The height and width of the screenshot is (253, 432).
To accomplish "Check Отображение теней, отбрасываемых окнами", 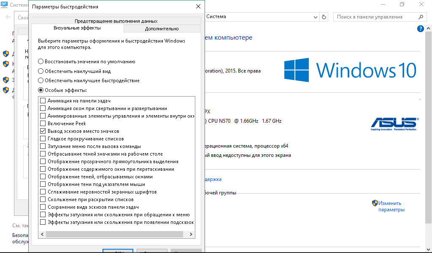I will 43,177.
